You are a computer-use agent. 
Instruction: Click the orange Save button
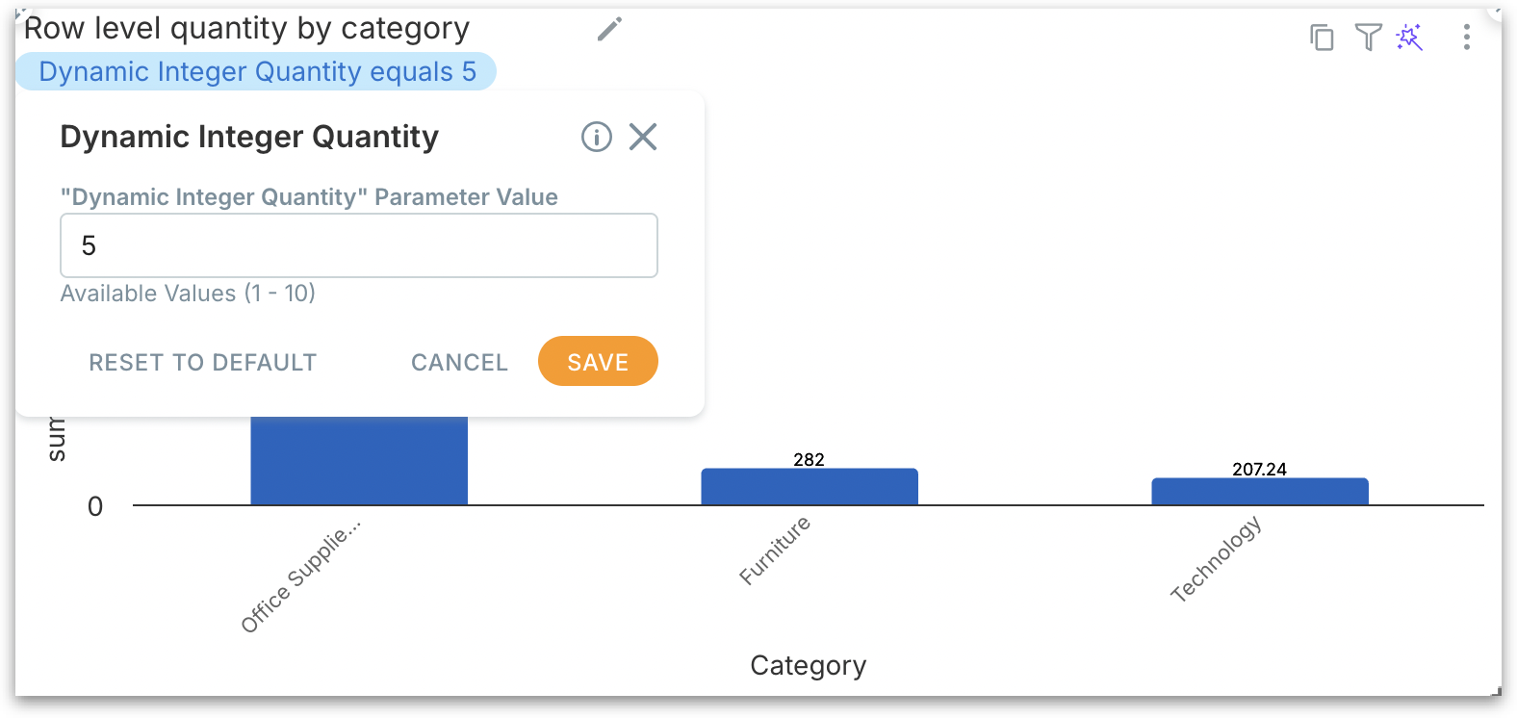click(598, 362)
